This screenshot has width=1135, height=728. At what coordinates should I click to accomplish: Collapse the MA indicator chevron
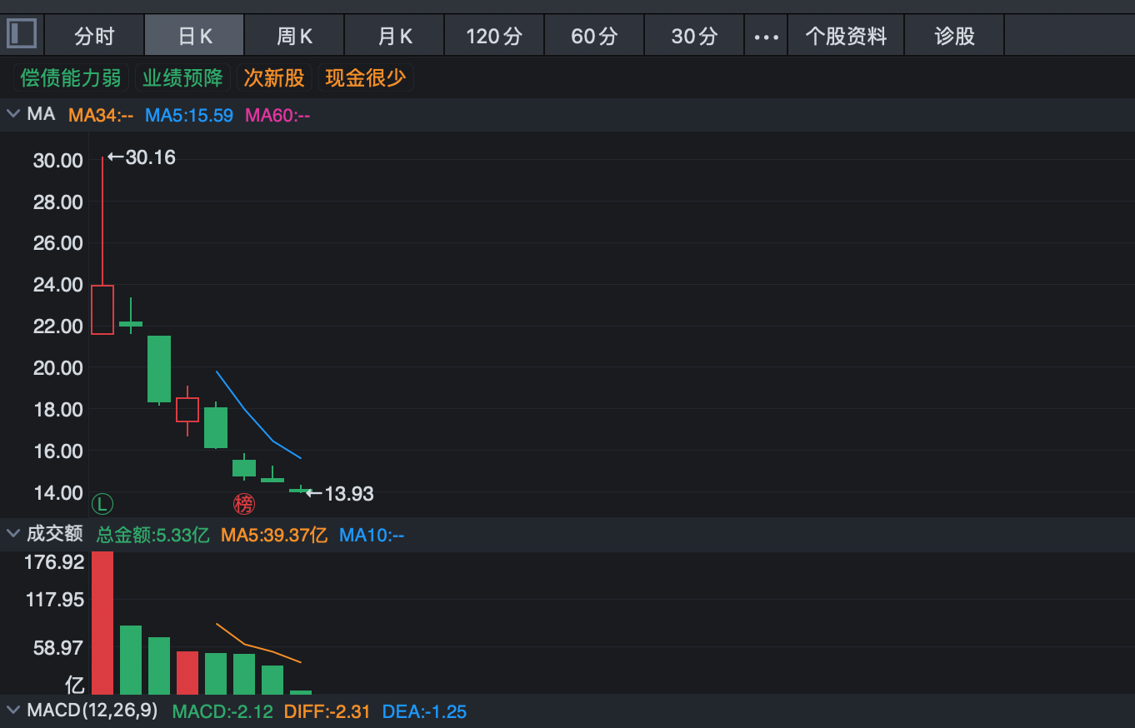coord(13,114)
